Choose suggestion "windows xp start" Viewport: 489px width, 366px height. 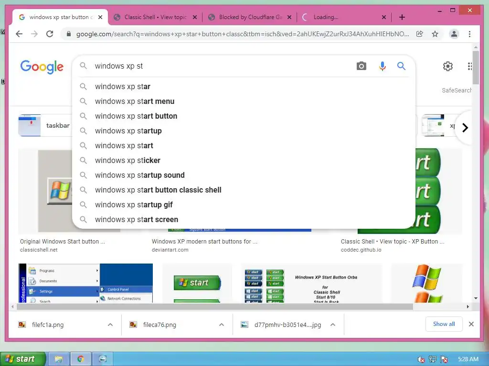[x=244, y=146]
